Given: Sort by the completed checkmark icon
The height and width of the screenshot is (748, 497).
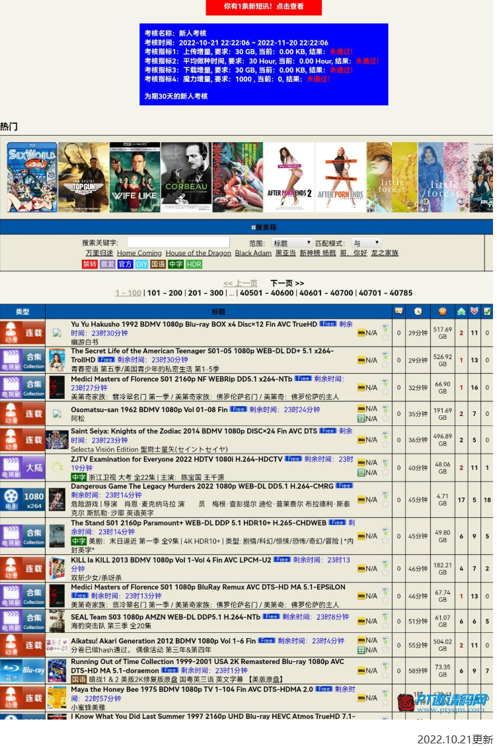Looking at the screenshot, I should (487, 312).
